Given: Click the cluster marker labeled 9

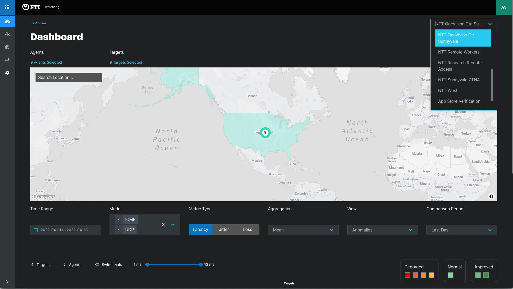Looking at the screenshot, I should coord(265,132).
